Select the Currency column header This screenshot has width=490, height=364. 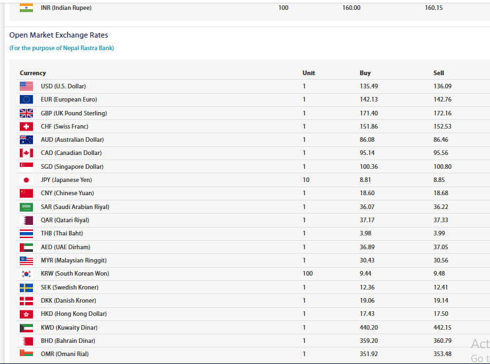click(x=33, y=73)
